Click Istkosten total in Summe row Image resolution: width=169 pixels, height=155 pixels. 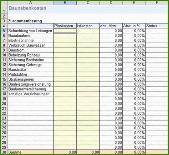point(88,152)
